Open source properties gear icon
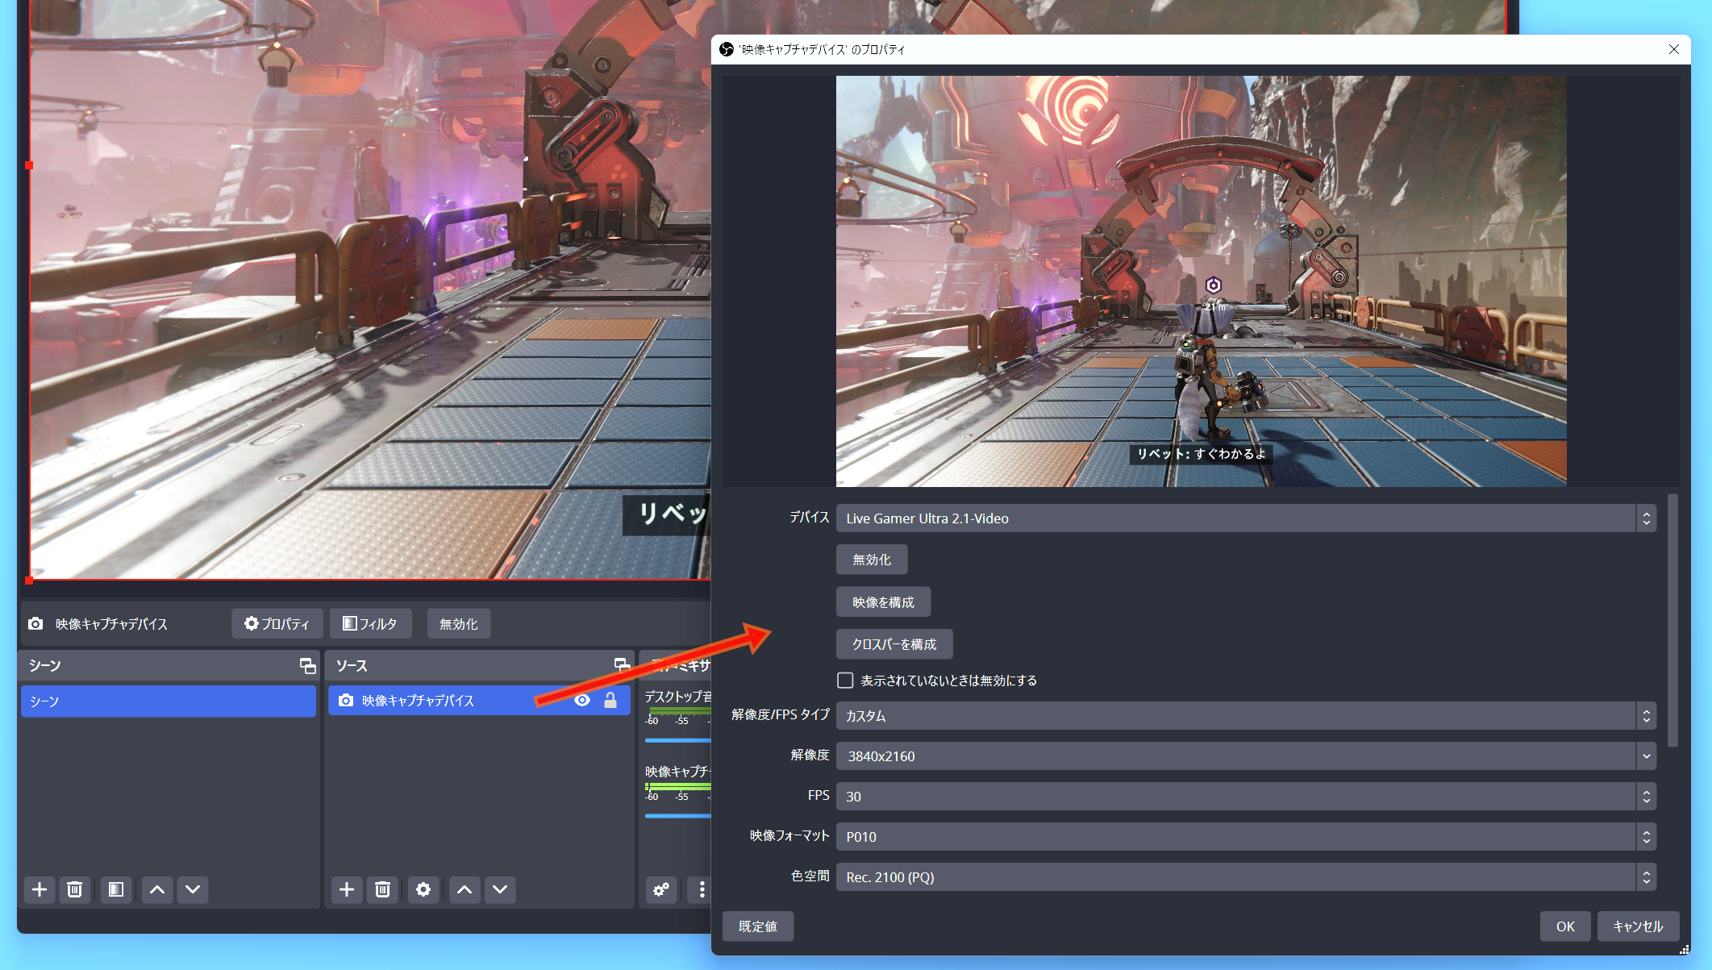The height and width of the screenshot is (970, 1712). coord(423,889)
